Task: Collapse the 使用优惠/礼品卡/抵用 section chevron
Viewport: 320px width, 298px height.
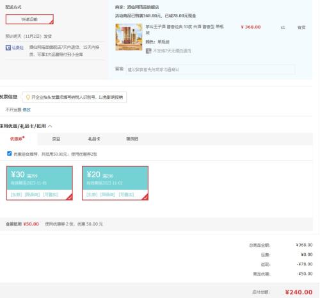Action: click(x=50, y=126)
